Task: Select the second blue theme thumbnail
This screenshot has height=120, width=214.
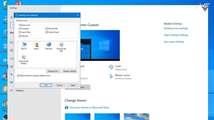Action: pos(107,117)
